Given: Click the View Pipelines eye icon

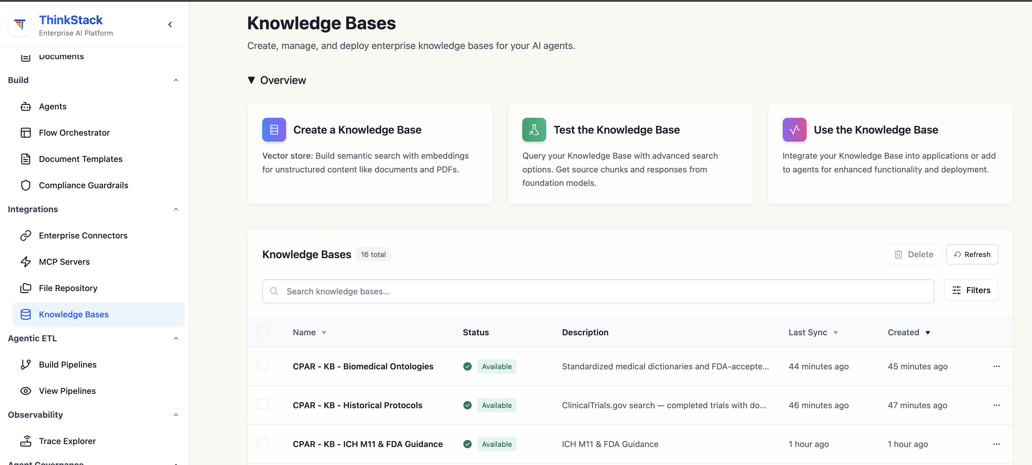Looking at the screenshot, I should pyautogui.click(x=26, y=391).
